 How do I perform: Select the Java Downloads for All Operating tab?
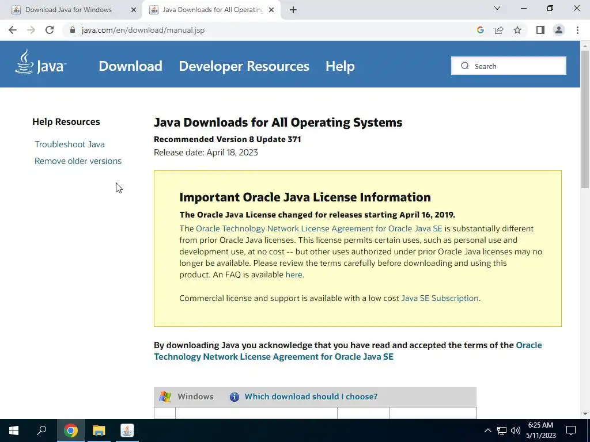213,10
